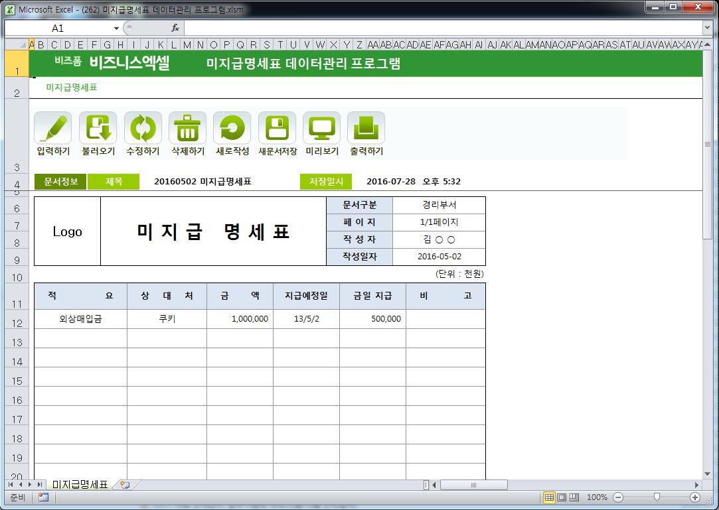Switch to Normal view in status bar

click(550, 497)
